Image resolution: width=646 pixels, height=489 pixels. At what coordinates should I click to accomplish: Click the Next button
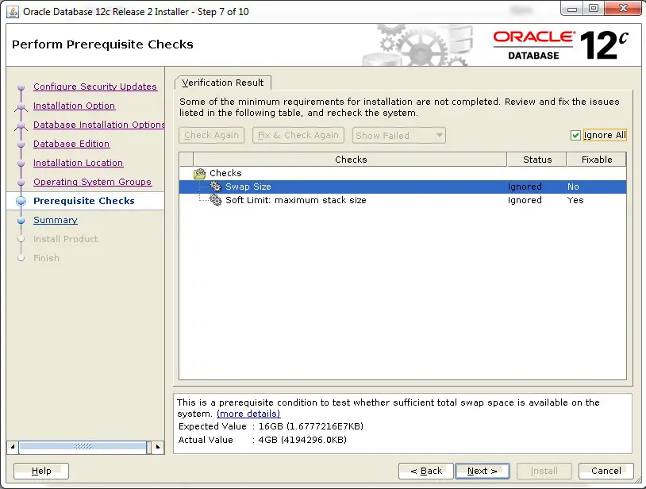(483, 471)
